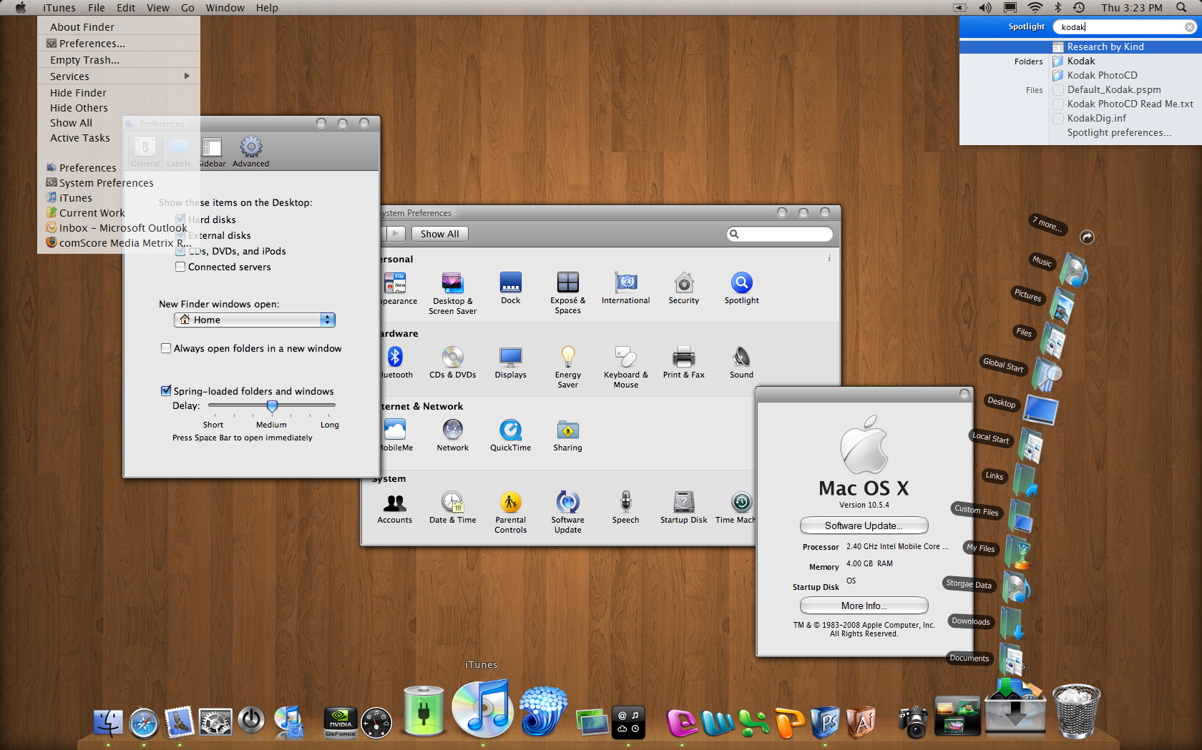Open the Accounts preference pane
This screenshot has width=1202, height=750.
pos(395,508)
